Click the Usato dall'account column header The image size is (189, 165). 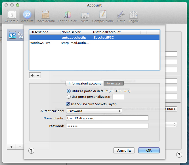tap(116, 32)
